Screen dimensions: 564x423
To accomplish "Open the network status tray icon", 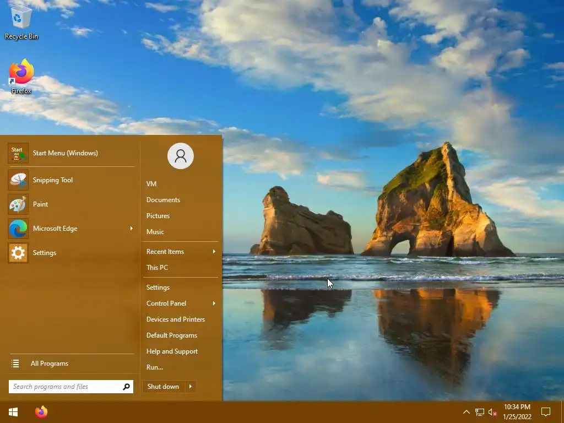I will click(480, 412).
